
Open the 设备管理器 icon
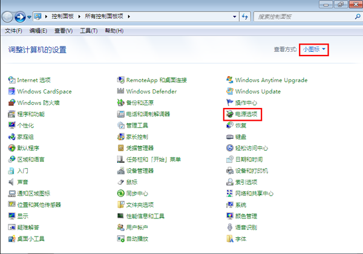pos(121,171)
